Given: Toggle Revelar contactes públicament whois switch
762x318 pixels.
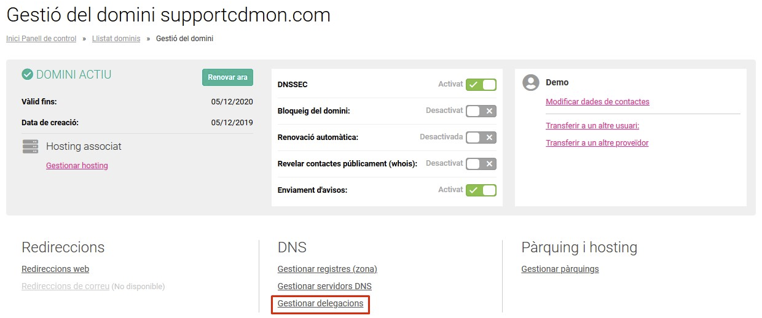Looking at the screenshot, I should [481, 164].
